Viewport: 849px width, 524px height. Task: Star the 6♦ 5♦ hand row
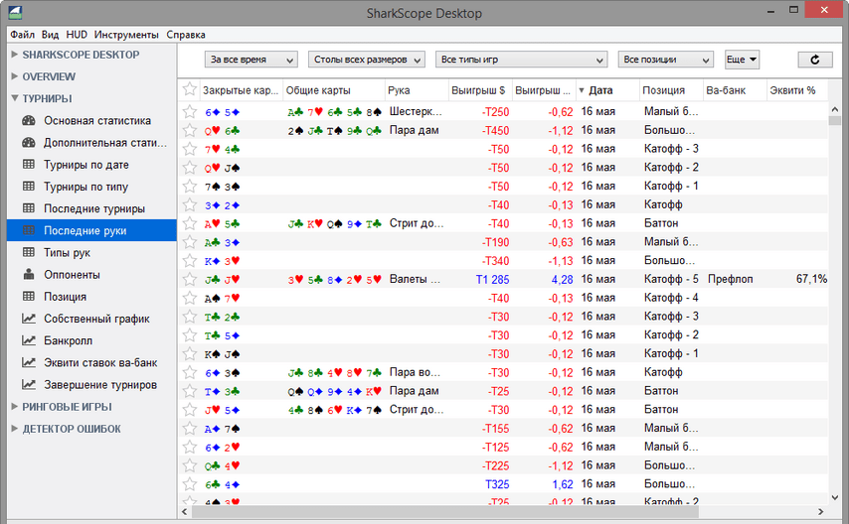(189, 112)
